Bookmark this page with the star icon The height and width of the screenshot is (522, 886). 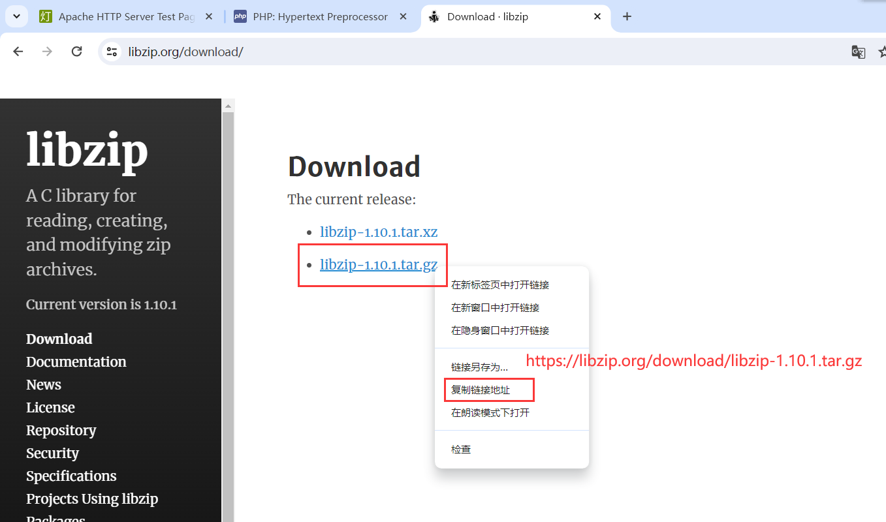pos(882,52)
